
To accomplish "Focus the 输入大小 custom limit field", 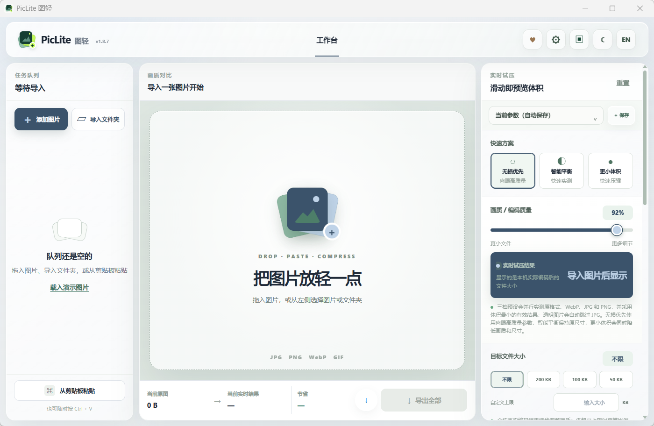I will (x=586, y=403).
